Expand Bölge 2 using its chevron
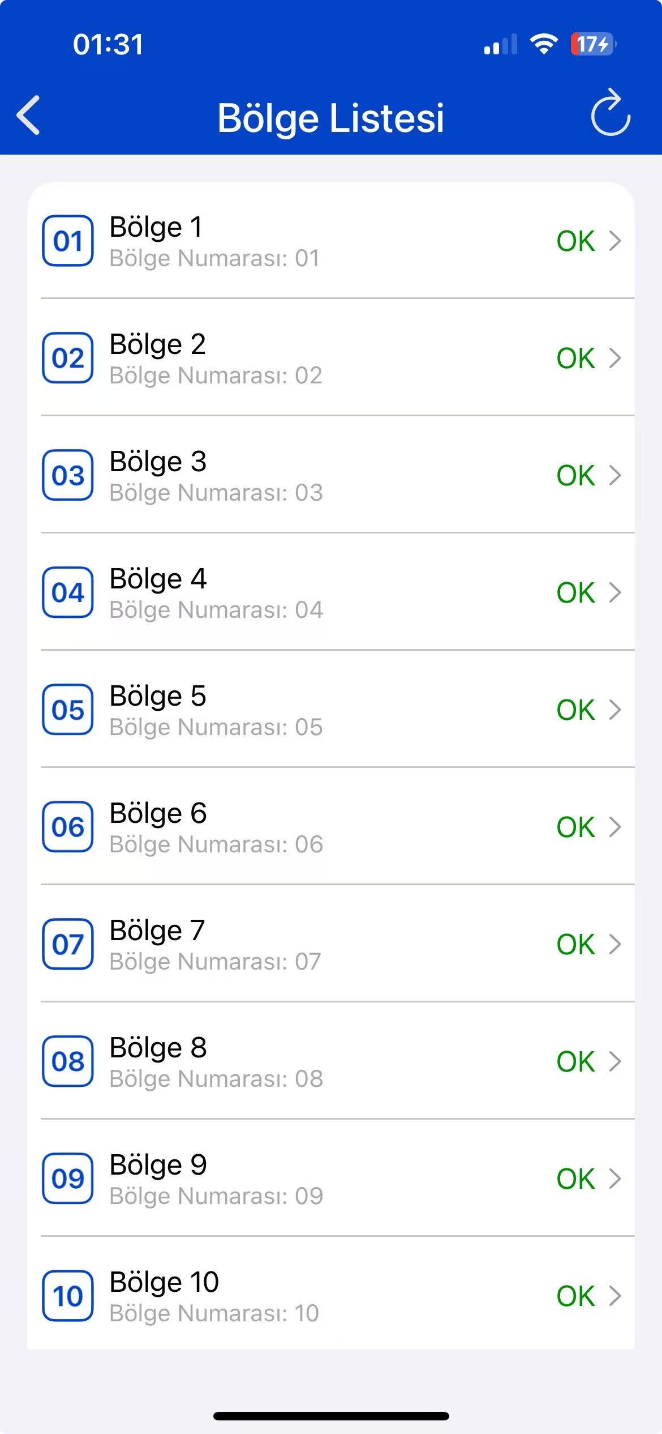The image size is (662, 1434). [x=615, y=358]
